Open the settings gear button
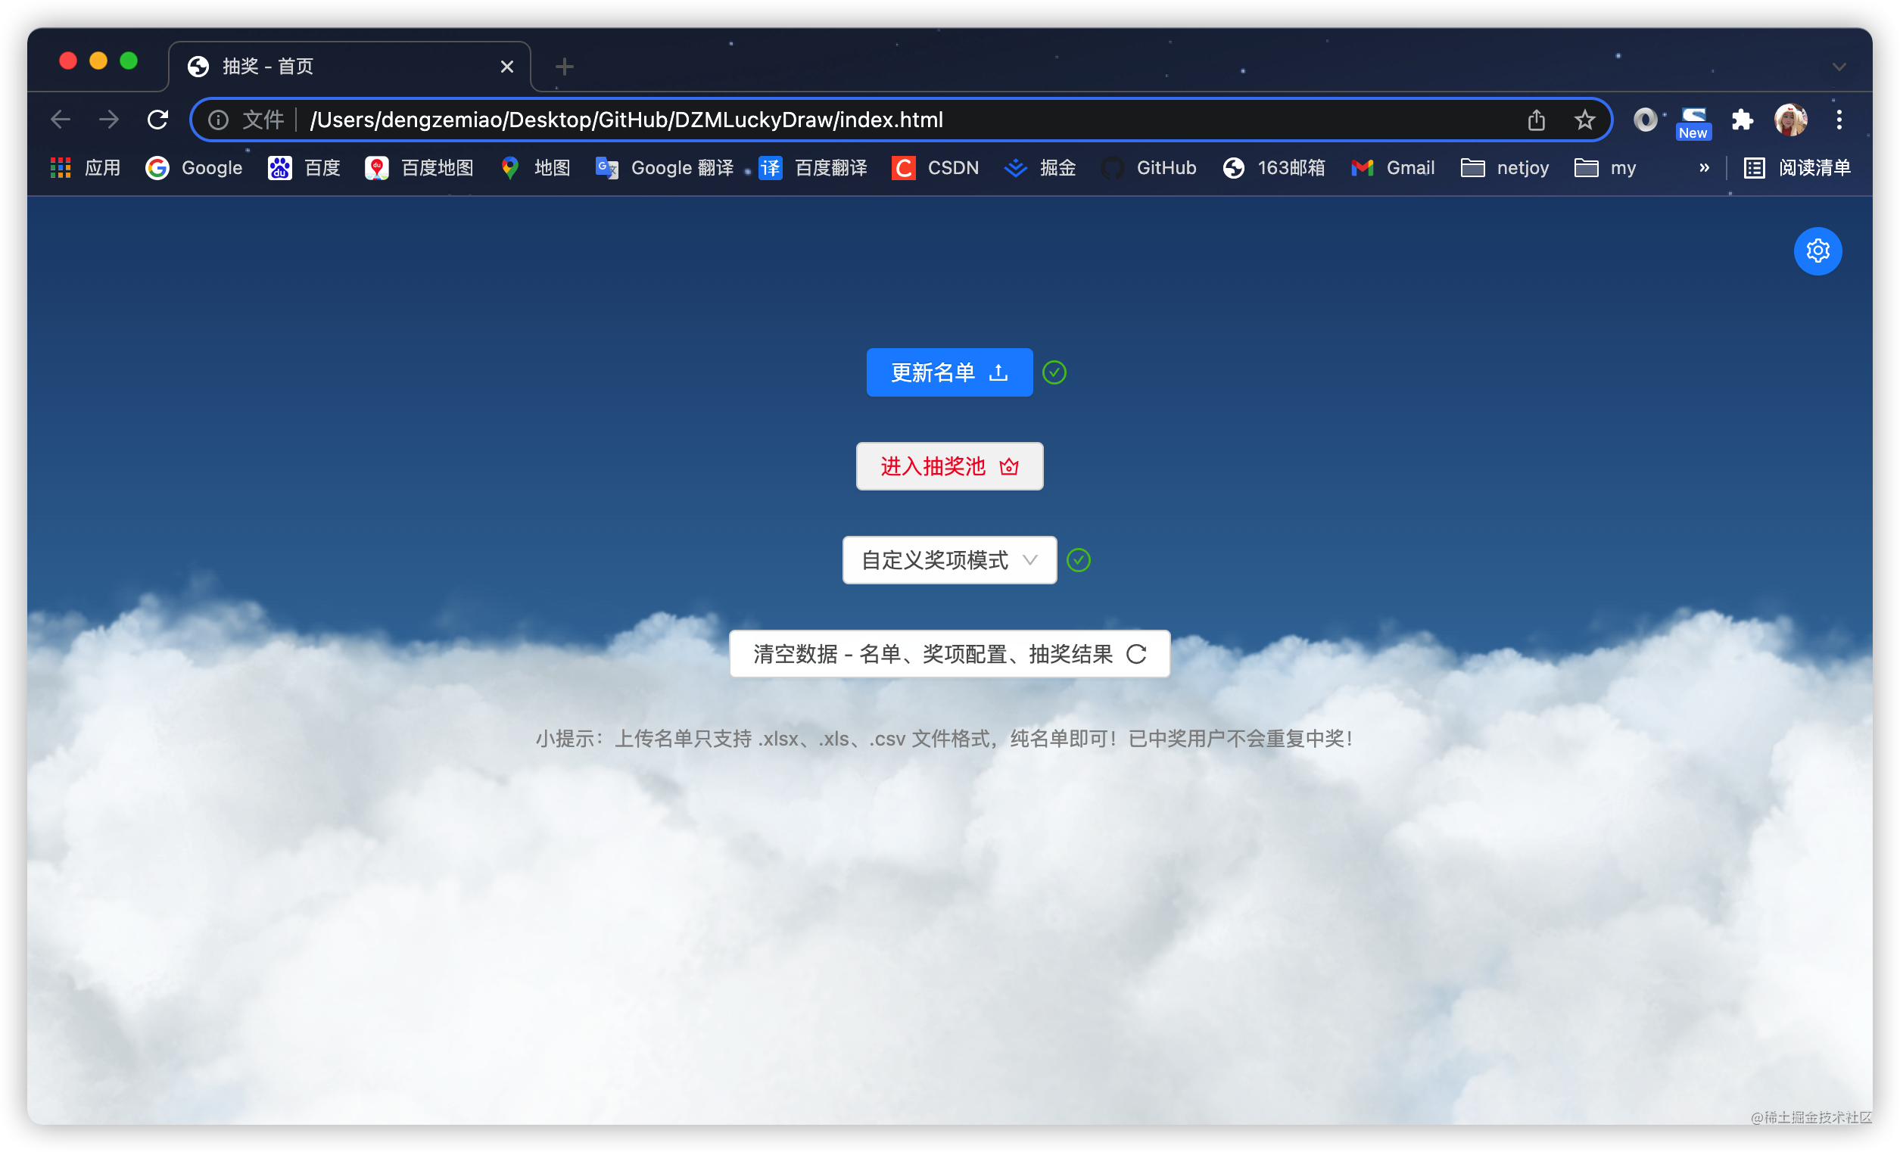Screen dimensions: 1900x1152 click(1817, 251)
